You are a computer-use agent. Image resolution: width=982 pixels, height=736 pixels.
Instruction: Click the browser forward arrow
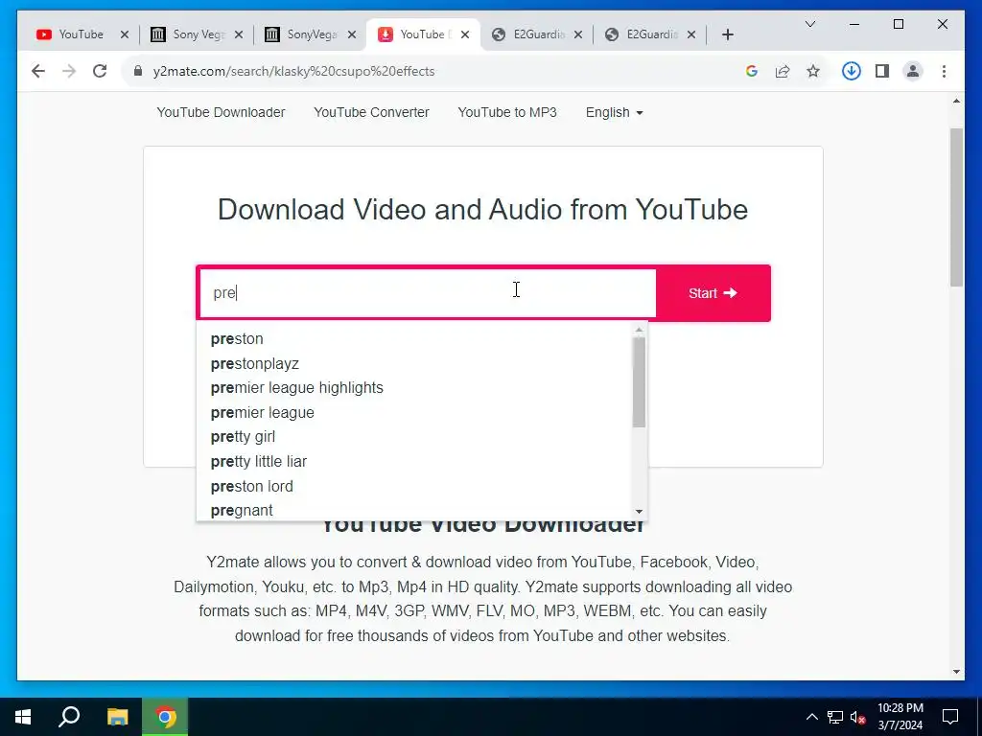[69, 71]
